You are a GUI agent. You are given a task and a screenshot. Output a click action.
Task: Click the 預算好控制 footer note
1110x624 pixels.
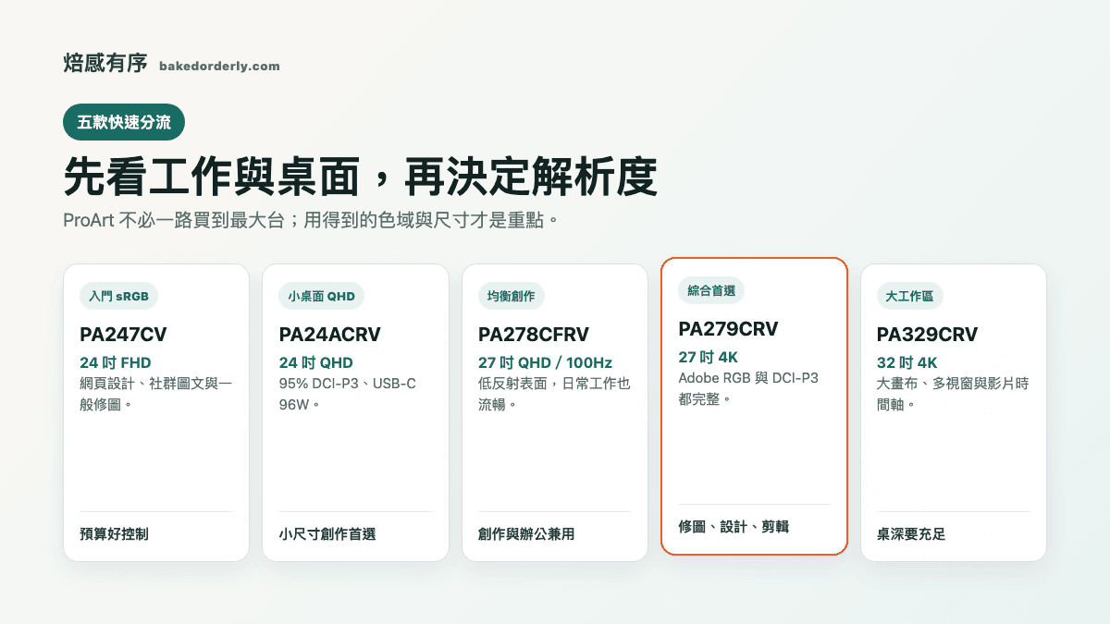pos(114,534)
